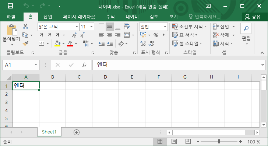Apply percent style

156,35
